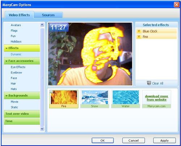Select the Hats category
Viewport: 181px width, 146px height.
pyautogui.click(x=14, y=89)
